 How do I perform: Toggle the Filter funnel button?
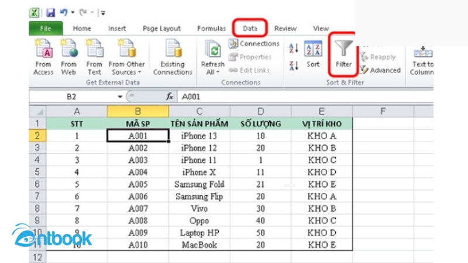tap(343, 54)
